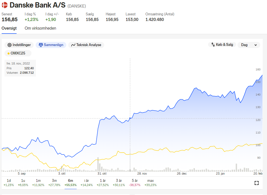Click the Lavest value 153,00
Screen dimensions: 267x195
point(132,20)
